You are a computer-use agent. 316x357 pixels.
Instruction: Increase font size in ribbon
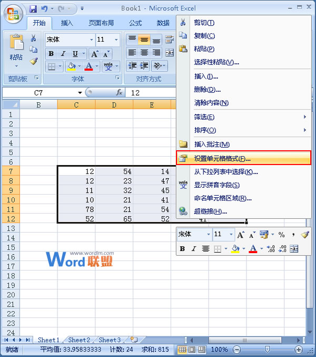(95, 54)
